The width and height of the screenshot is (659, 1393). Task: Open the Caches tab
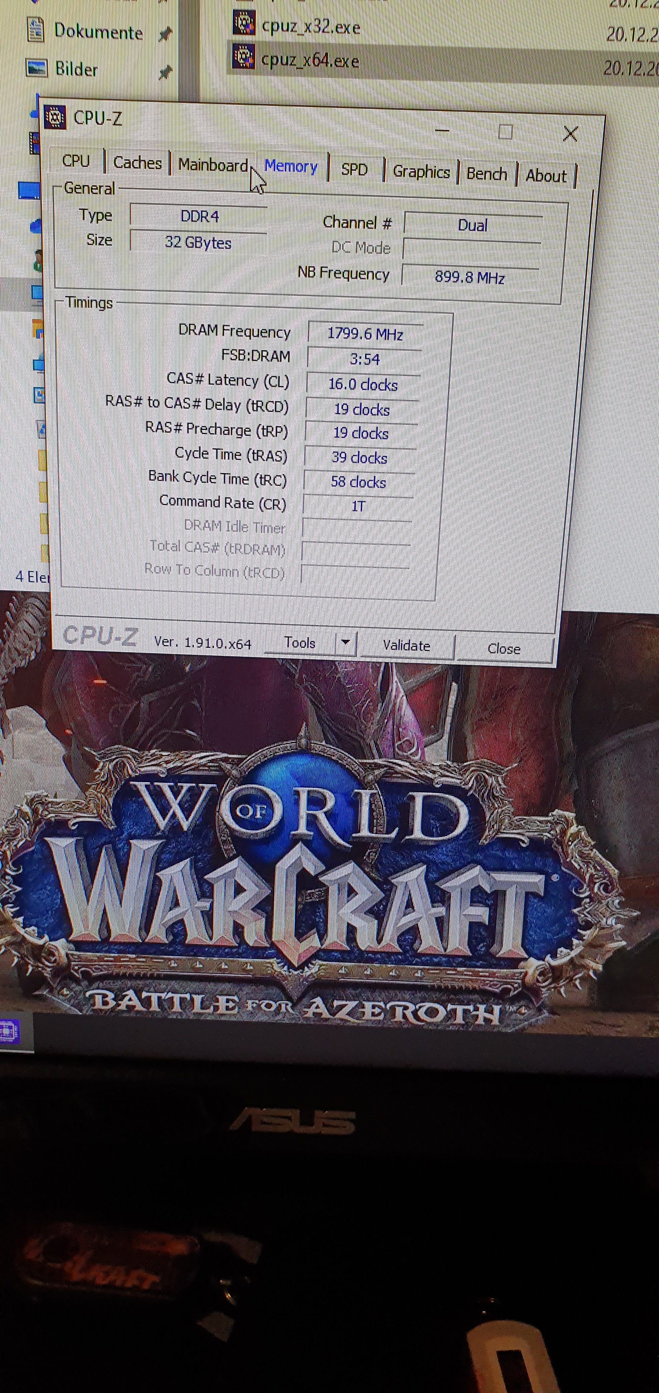click(x=137, y=163)
